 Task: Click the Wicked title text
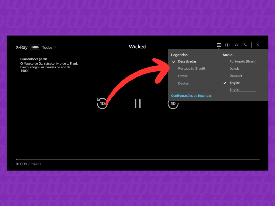click(x=138, y=47)
